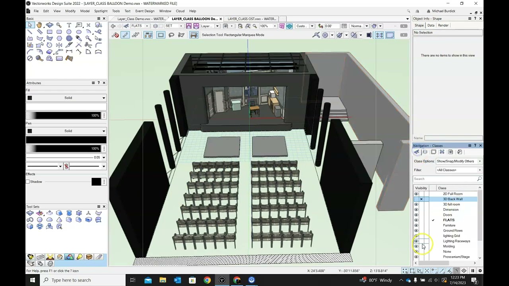509x286 pixels.
Task: Choose the Rectangle tool
Action: tap(50, 32)
